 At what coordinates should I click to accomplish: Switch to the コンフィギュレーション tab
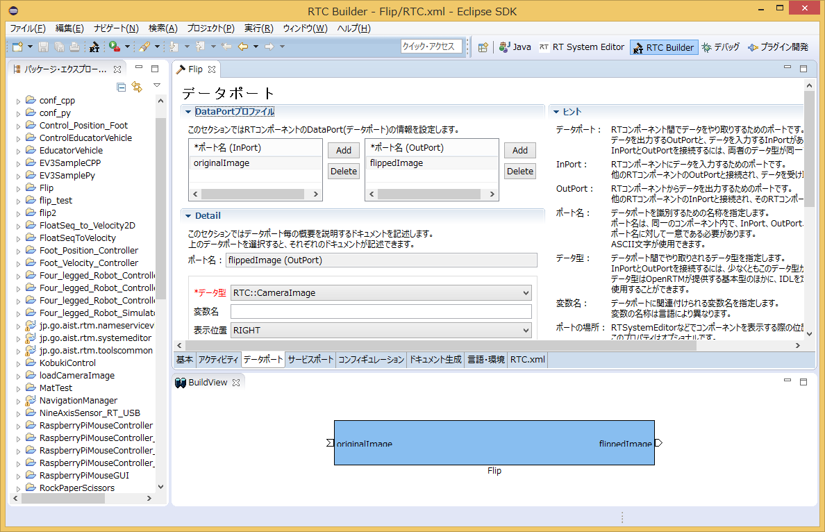coord(371,359)
